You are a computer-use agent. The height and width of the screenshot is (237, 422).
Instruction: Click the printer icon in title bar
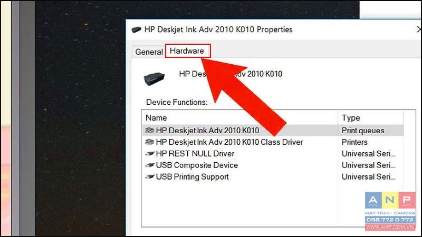click(x=136, y=29)
